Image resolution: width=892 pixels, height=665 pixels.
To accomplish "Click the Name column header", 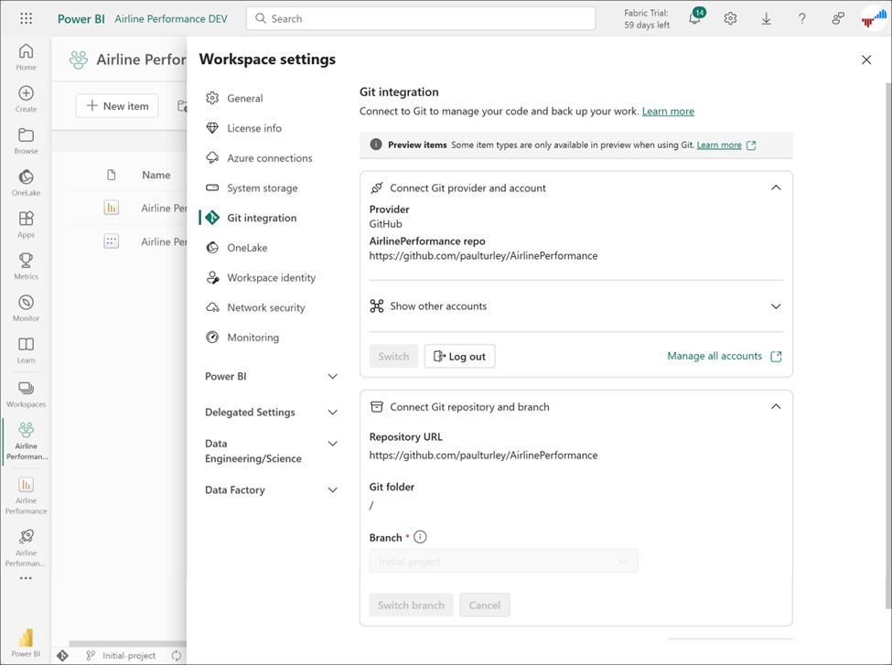I will [x=156, y=176].
